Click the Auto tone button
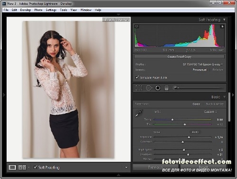The height and width of the screenshot is (179, 237). [x=195, y=132]
